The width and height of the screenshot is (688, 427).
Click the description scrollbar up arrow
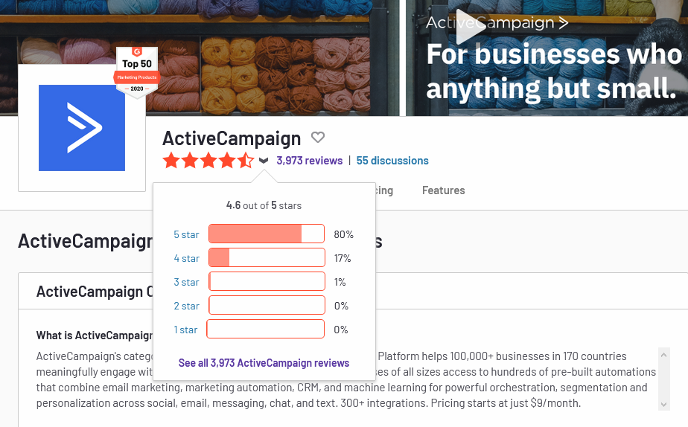coord(664,354)
